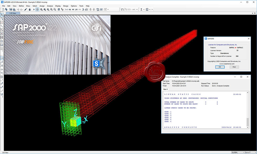
Task: Select the Run 1 tab
Action: (165, 89)
